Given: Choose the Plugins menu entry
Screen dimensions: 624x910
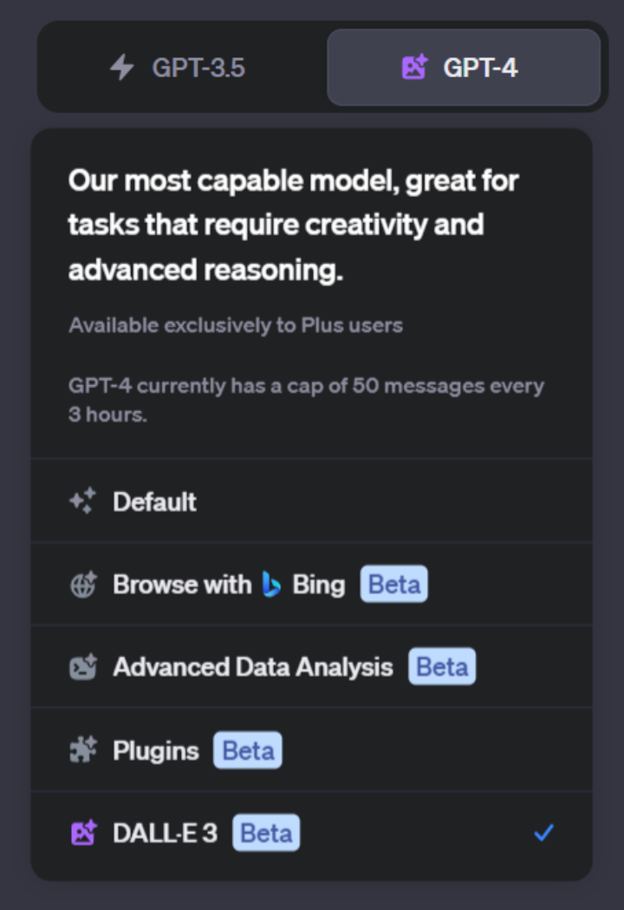Looking at the screenshot, I should 155,750.
